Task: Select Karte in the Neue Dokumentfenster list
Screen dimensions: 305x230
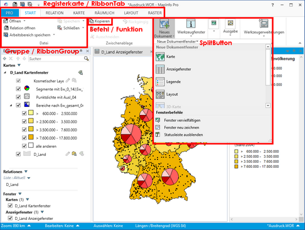Action: (171, 57)
